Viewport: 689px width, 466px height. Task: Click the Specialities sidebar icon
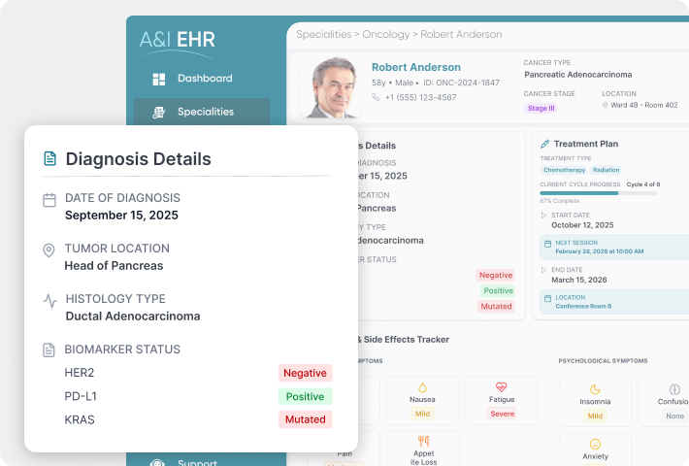[158, 113]
